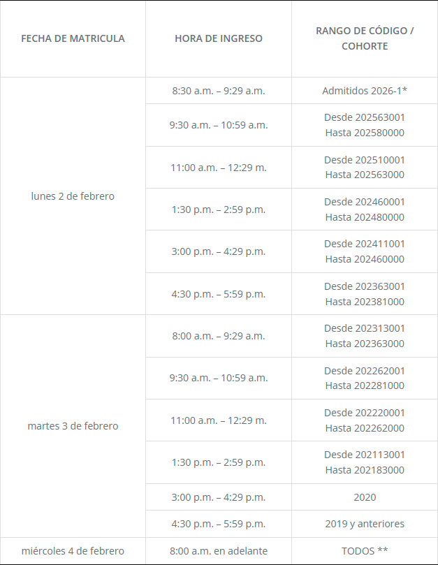The height and width of the screenshot is (565, 438).
Task: Click the Desde 202411001 Hasta 202460000 range
Action: [x=365, y=251]
